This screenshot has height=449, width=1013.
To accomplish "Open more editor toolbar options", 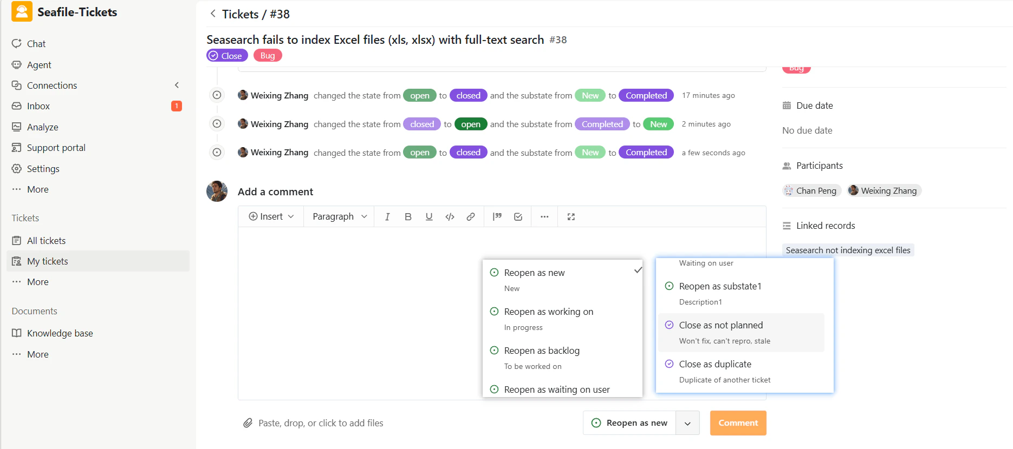I will pos(544,216).
